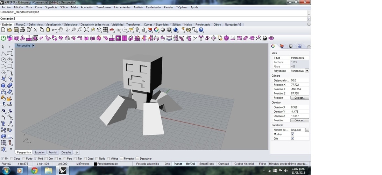This screenshot has width=382, height=175.
Task: Click the New document icon
Action: coord(3,30)
